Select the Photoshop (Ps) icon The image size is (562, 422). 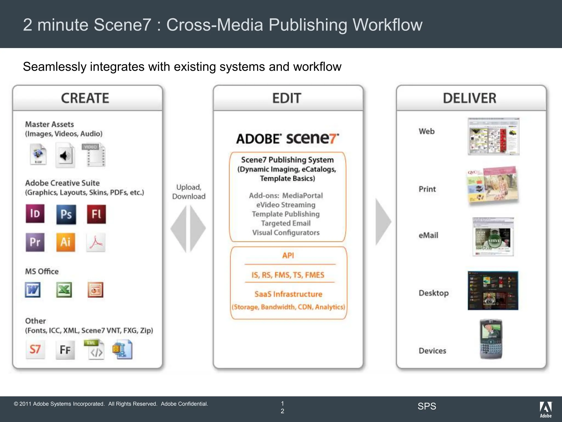pos(66,214)
